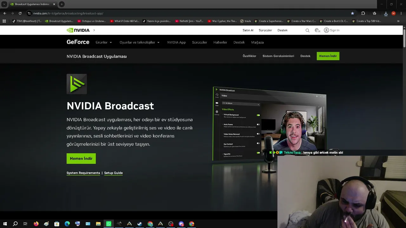Click the NVIDIA logo in the header
This screenshot has height=228, width=406.
(x=78, y=30)
